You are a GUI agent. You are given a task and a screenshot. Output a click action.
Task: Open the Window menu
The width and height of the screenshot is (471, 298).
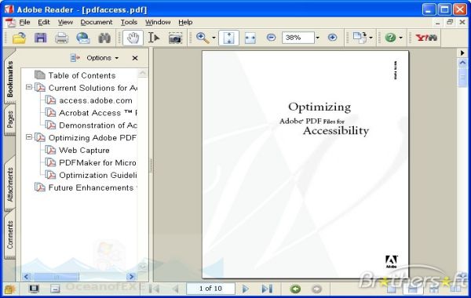[x=158, y=22]
